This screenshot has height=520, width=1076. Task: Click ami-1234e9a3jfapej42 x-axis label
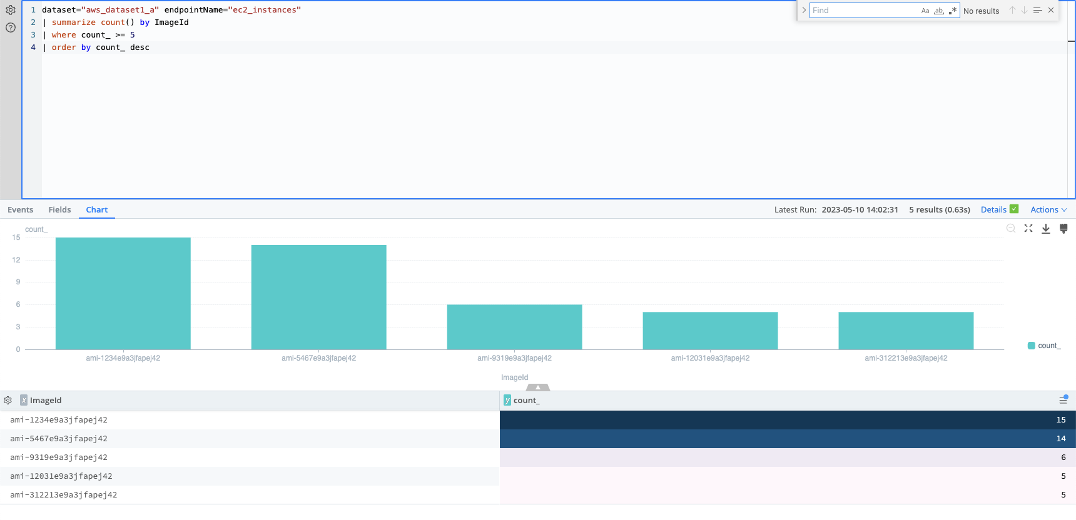click(123, 358)
